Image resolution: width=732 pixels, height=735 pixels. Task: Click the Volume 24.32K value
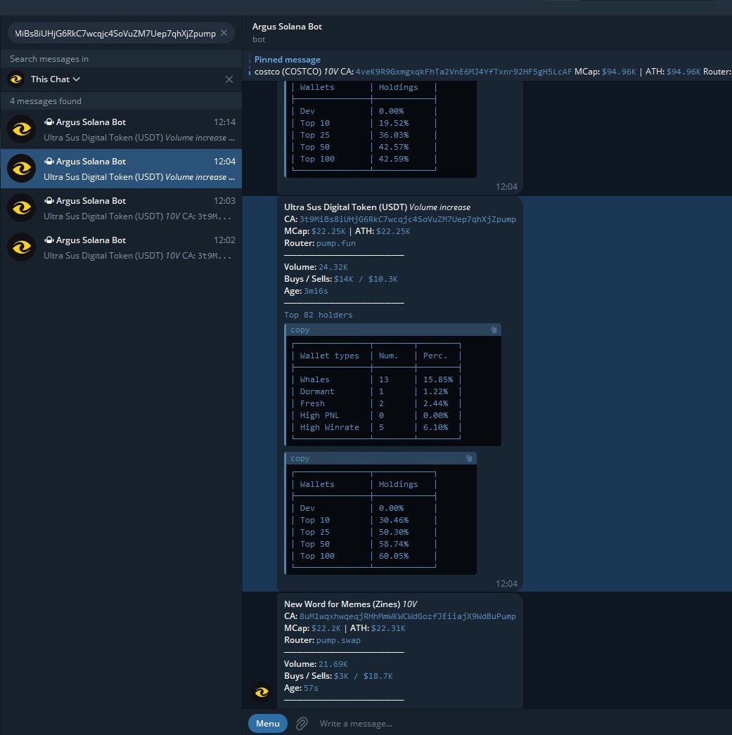[333, 267]
